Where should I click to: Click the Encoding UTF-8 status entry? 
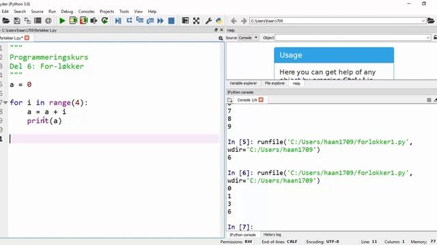coord(322,242)
